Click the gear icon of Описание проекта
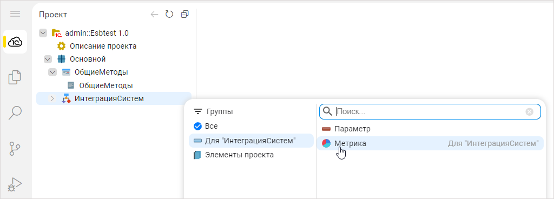 pyautogui.click(x=62, y=46)
